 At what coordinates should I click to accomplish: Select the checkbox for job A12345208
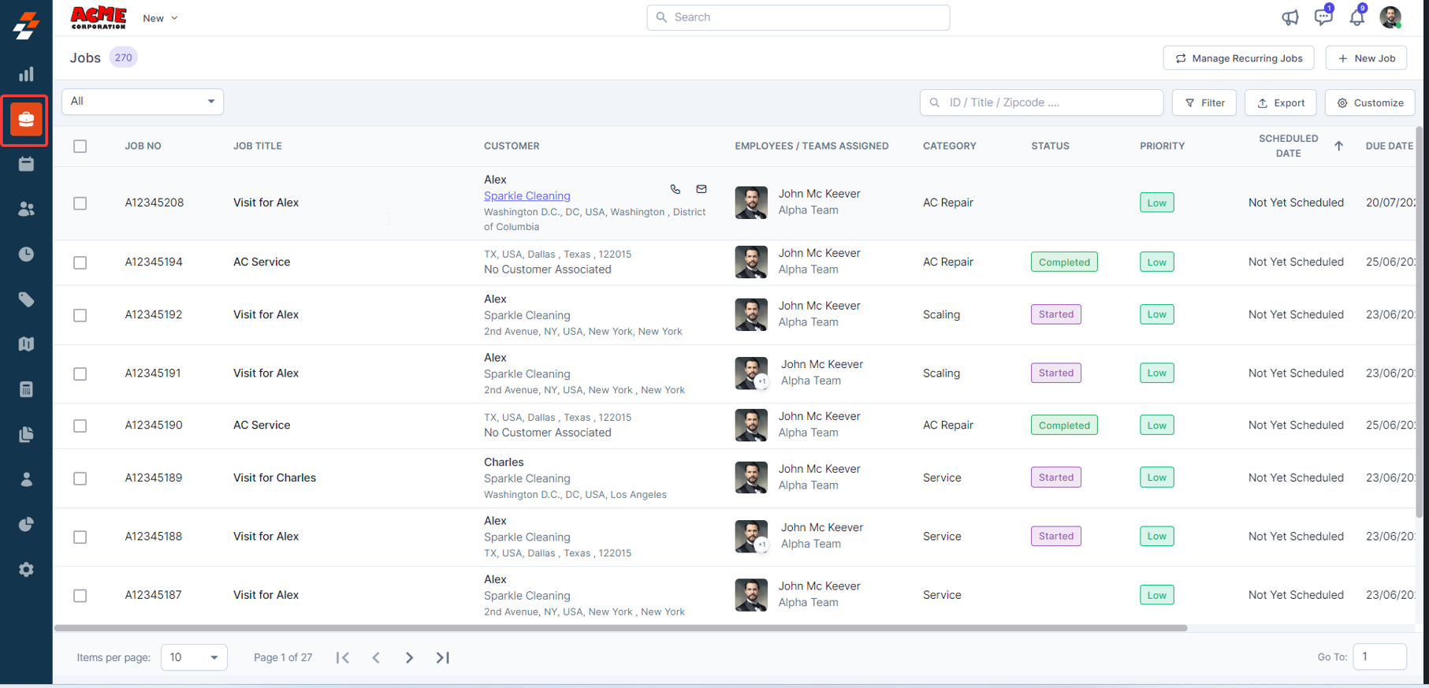click(x=80, y=203)
